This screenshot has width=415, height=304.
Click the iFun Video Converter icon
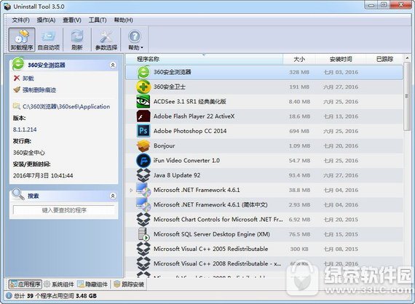143,161
